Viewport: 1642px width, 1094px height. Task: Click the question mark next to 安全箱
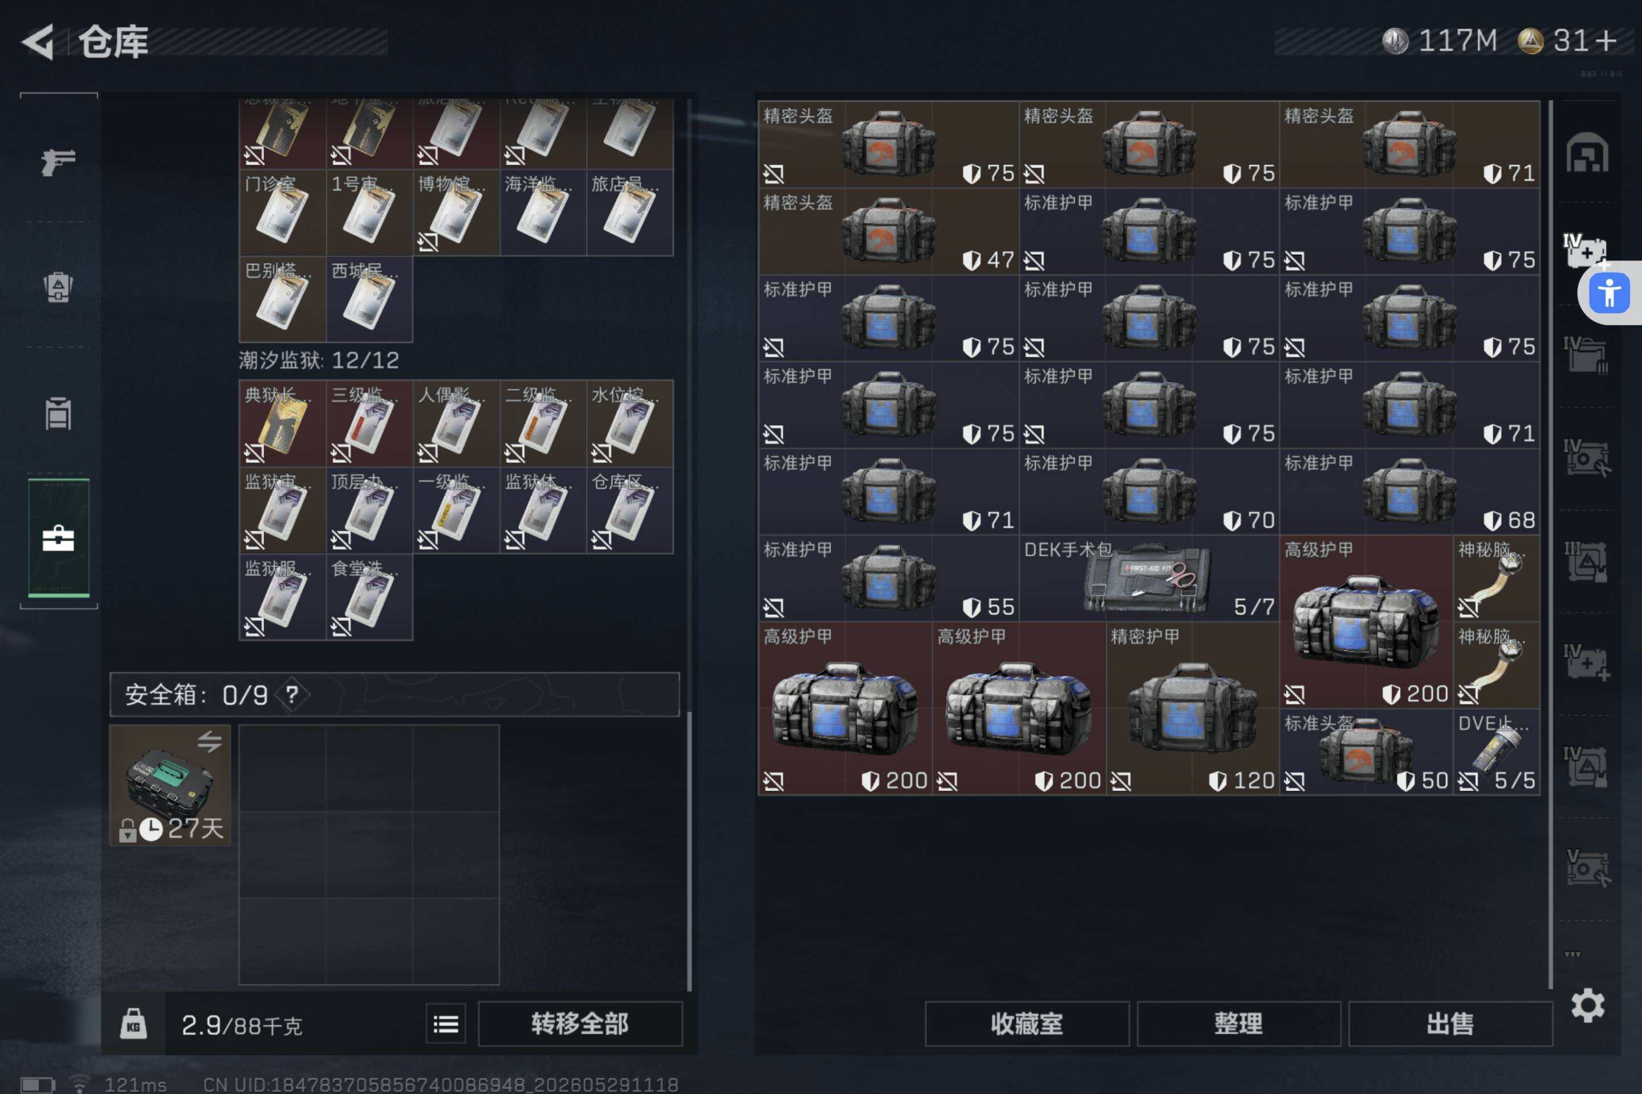(x=292, y=694)
